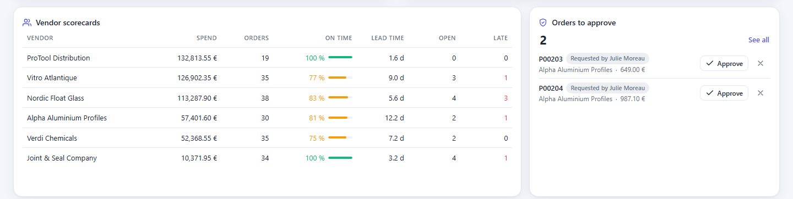Click the orders count 38 for Nordic Float Glass
Screen dimensions: 793x199
[265, 98]
